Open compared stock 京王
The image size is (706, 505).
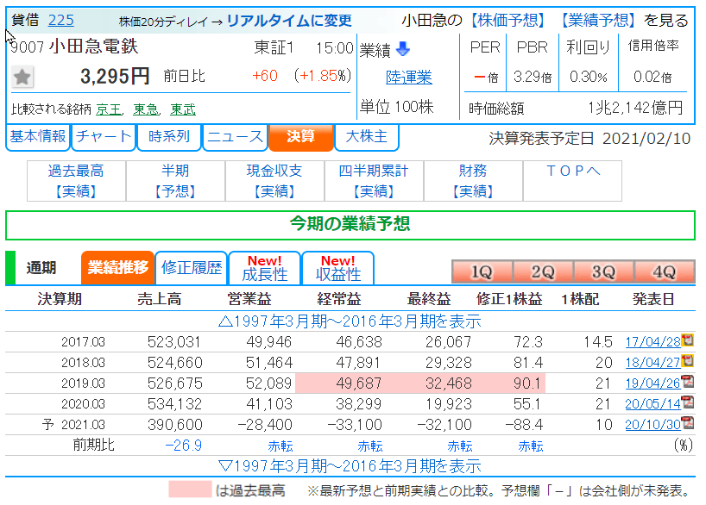pyautogui.click(x=109, y=109)
